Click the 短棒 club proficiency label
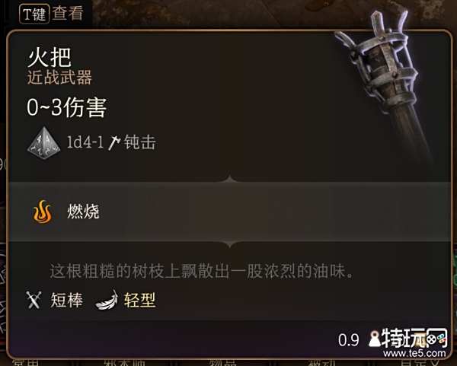457x366 pixels. coord(67,300)
